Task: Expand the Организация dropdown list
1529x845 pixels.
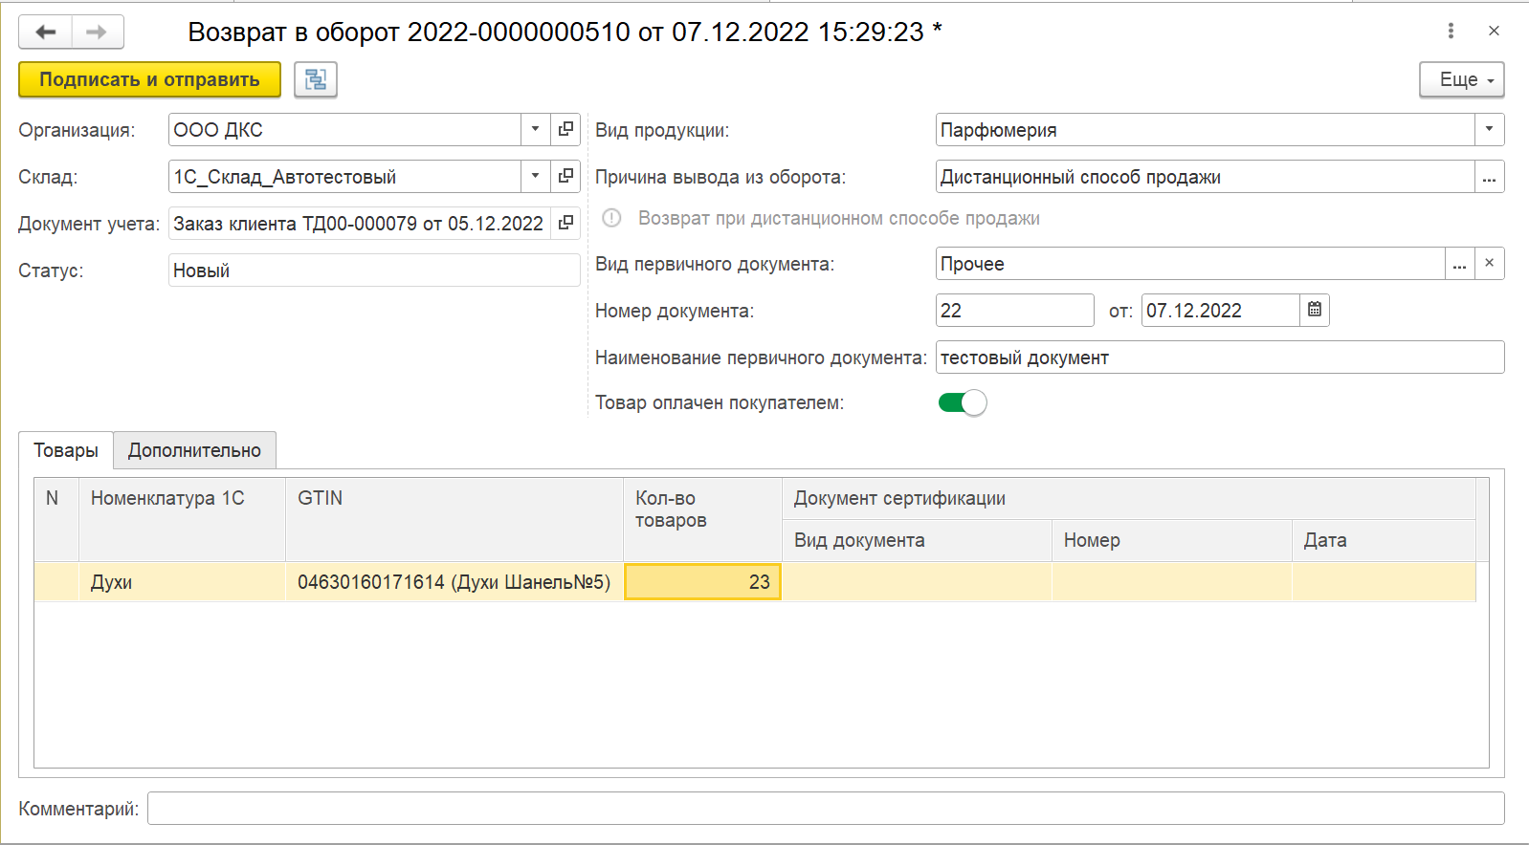Action: click(x=536, y=129)
